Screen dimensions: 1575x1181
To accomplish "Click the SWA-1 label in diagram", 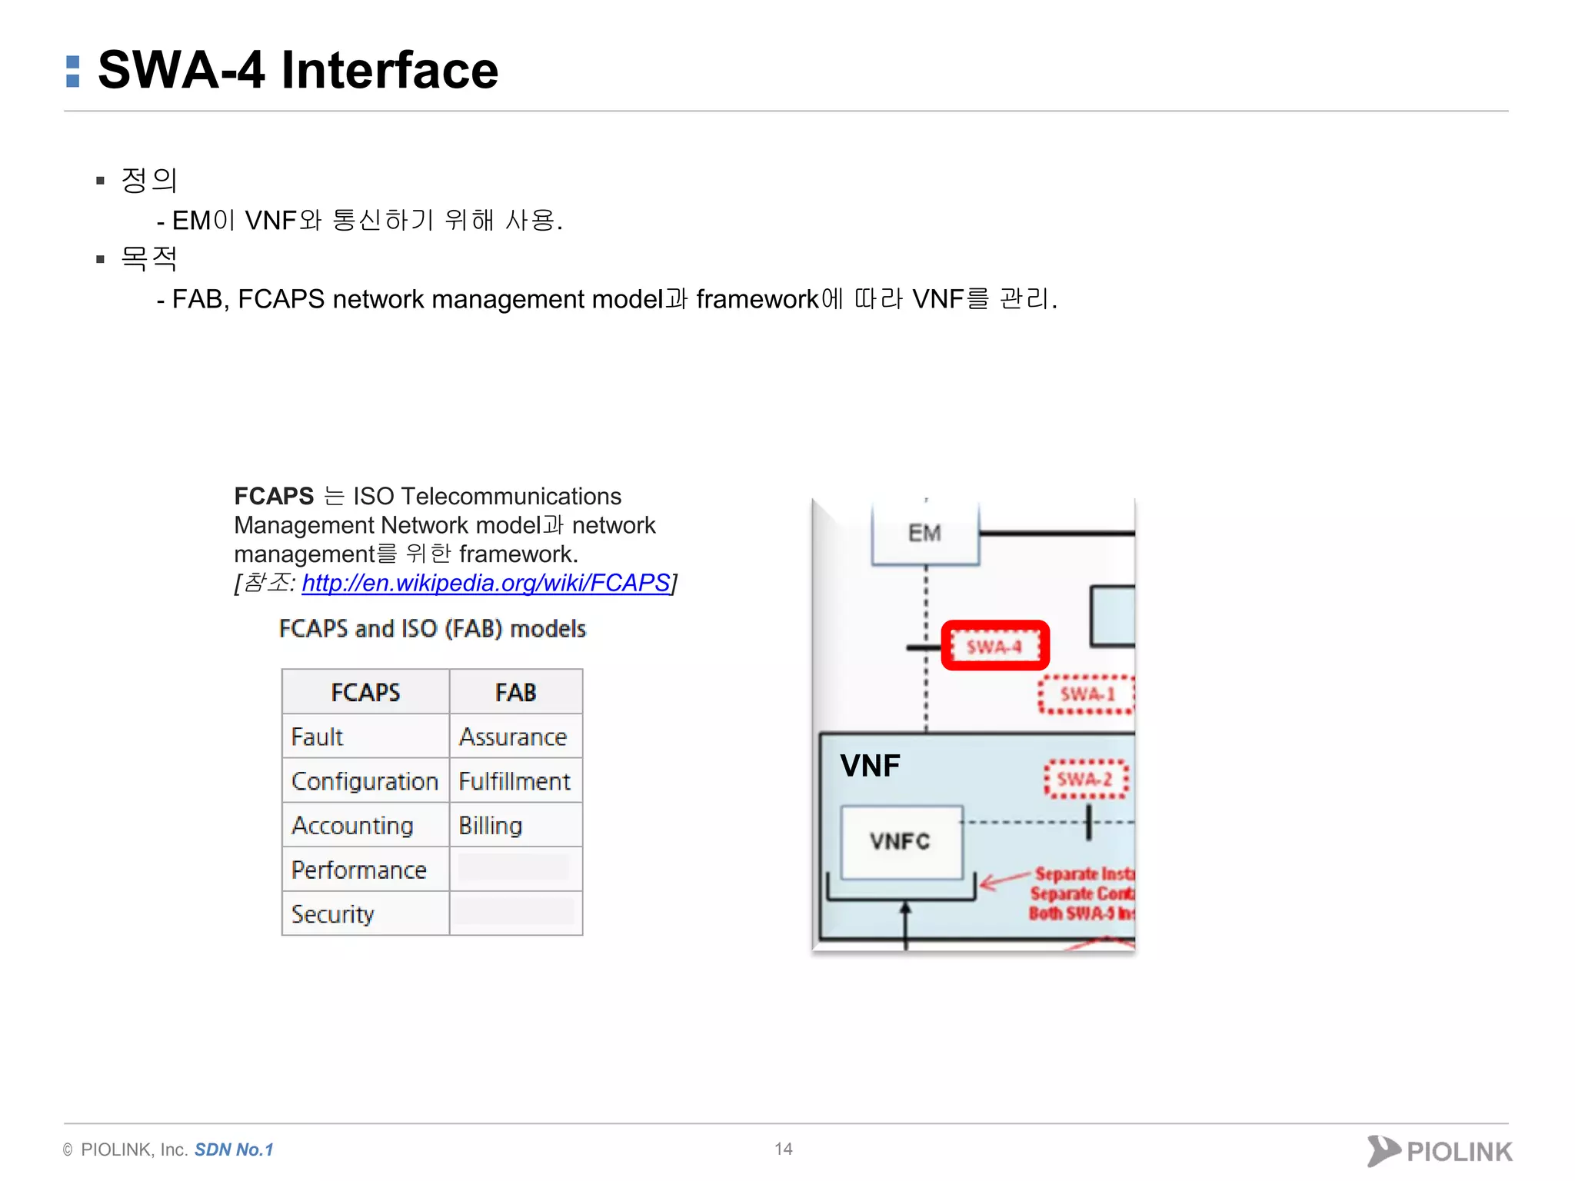I will [1087, 694].
